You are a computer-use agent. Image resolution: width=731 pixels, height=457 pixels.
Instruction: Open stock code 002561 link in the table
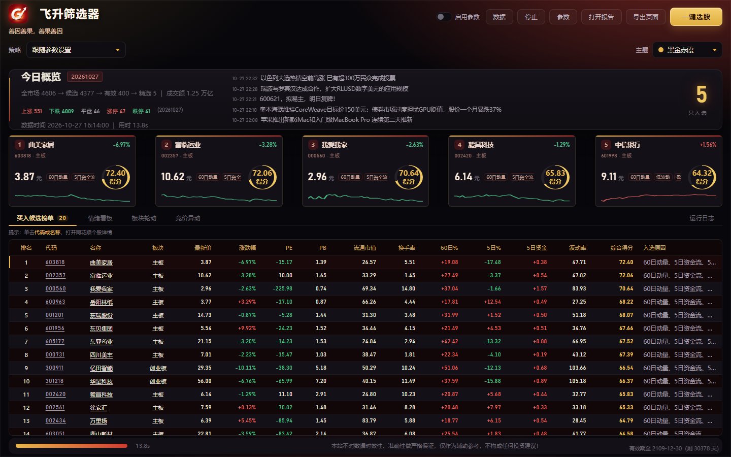(x=55, y=408)
